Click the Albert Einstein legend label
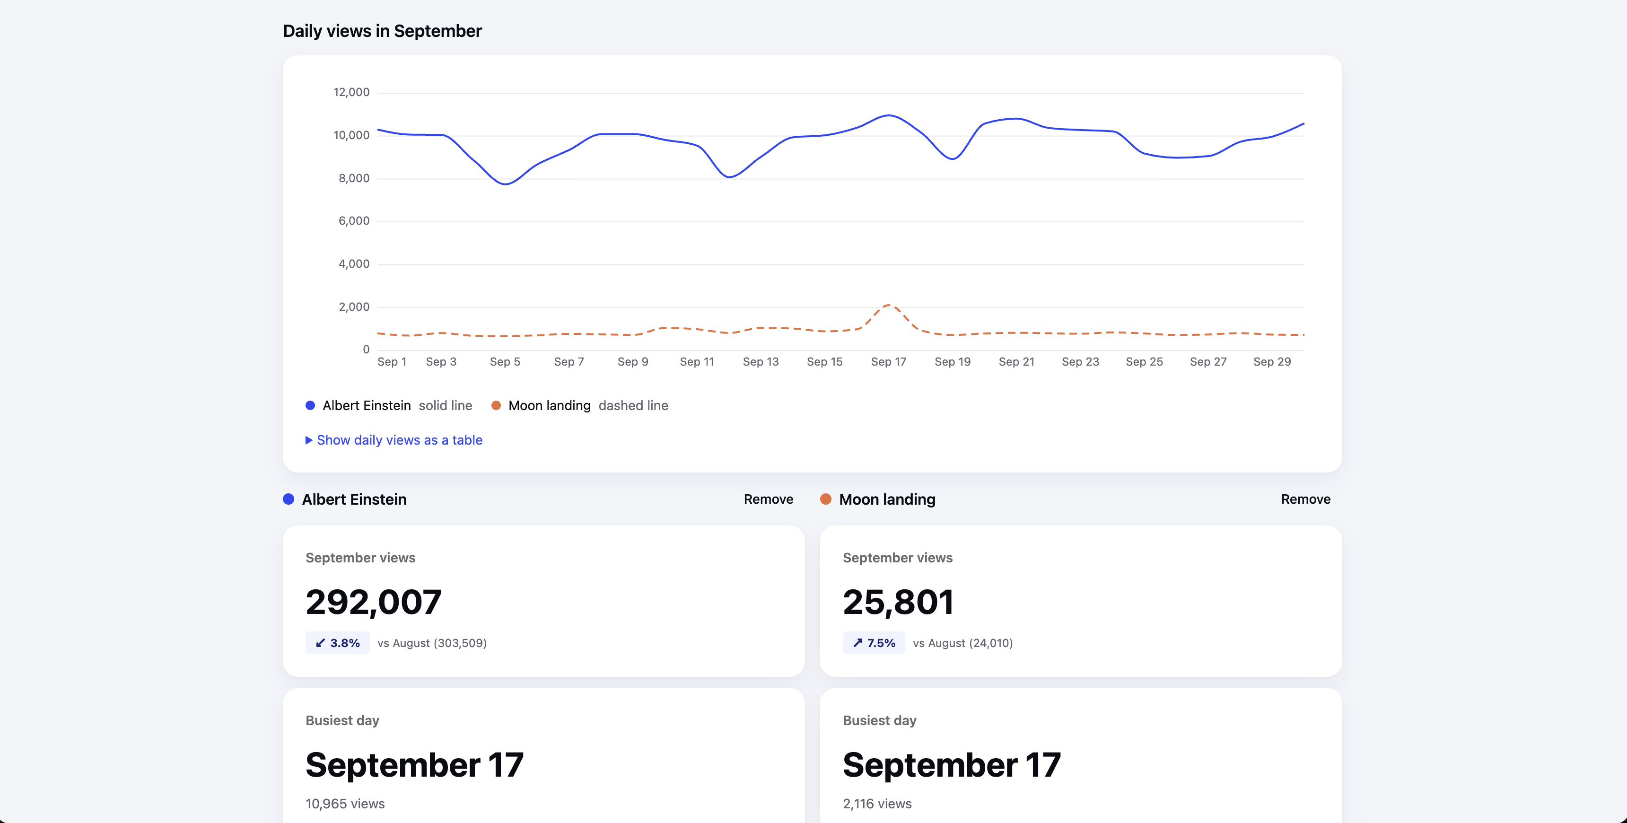 tap(367, 405)
